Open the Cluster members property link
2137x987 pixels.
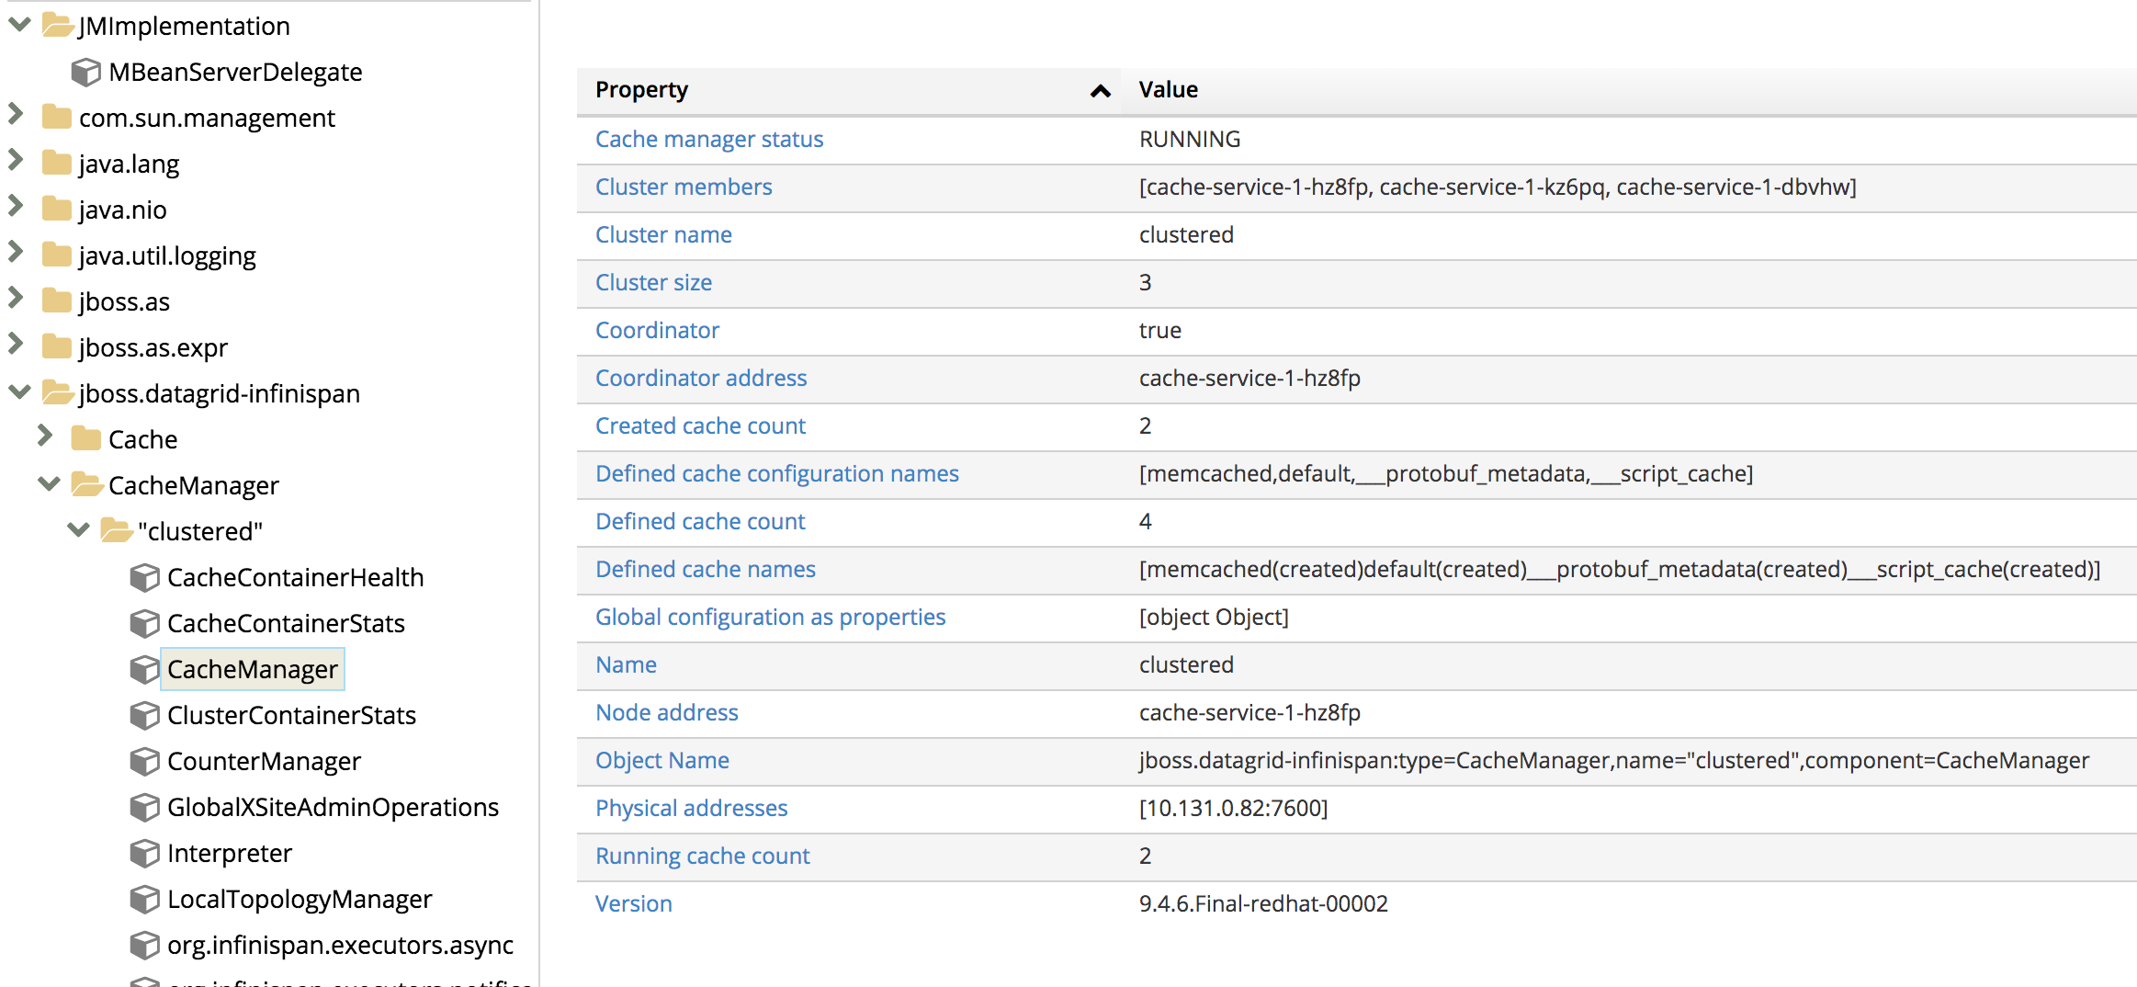coord(684,187)
